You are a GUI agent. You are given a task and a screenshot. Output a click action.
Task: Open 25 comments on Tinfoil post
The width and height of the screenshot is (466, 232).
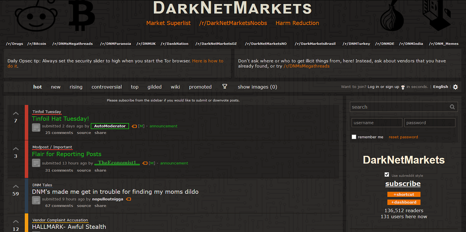(x=59, y=133)
